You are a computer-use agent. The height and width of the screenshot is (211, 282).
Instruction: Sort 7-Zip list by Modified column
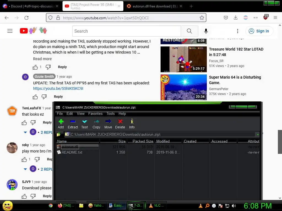coord(168,141)
